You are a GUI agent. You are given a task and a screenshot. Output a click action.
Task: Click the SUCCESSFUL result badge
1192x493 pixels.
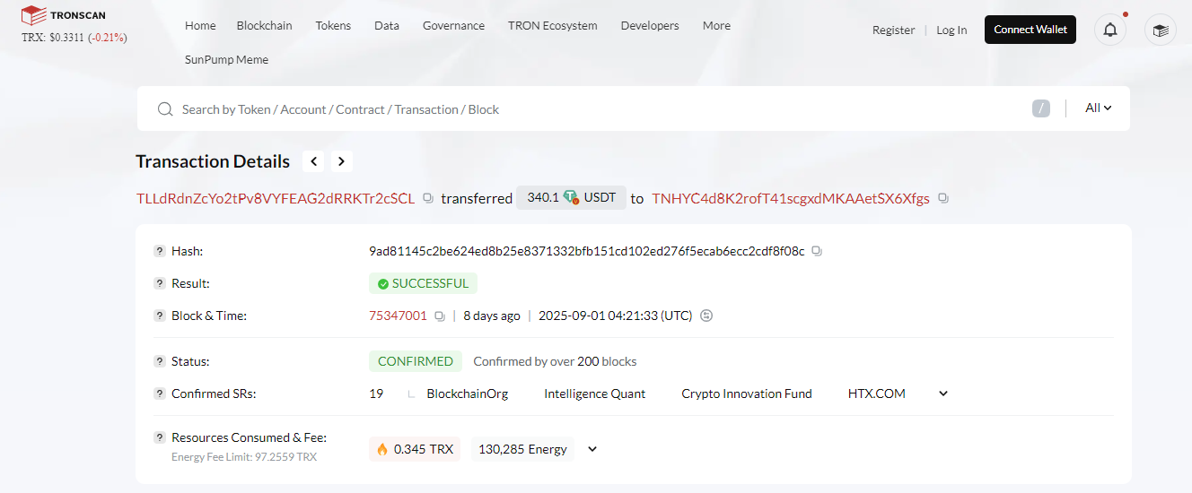[x=423, y=283]
